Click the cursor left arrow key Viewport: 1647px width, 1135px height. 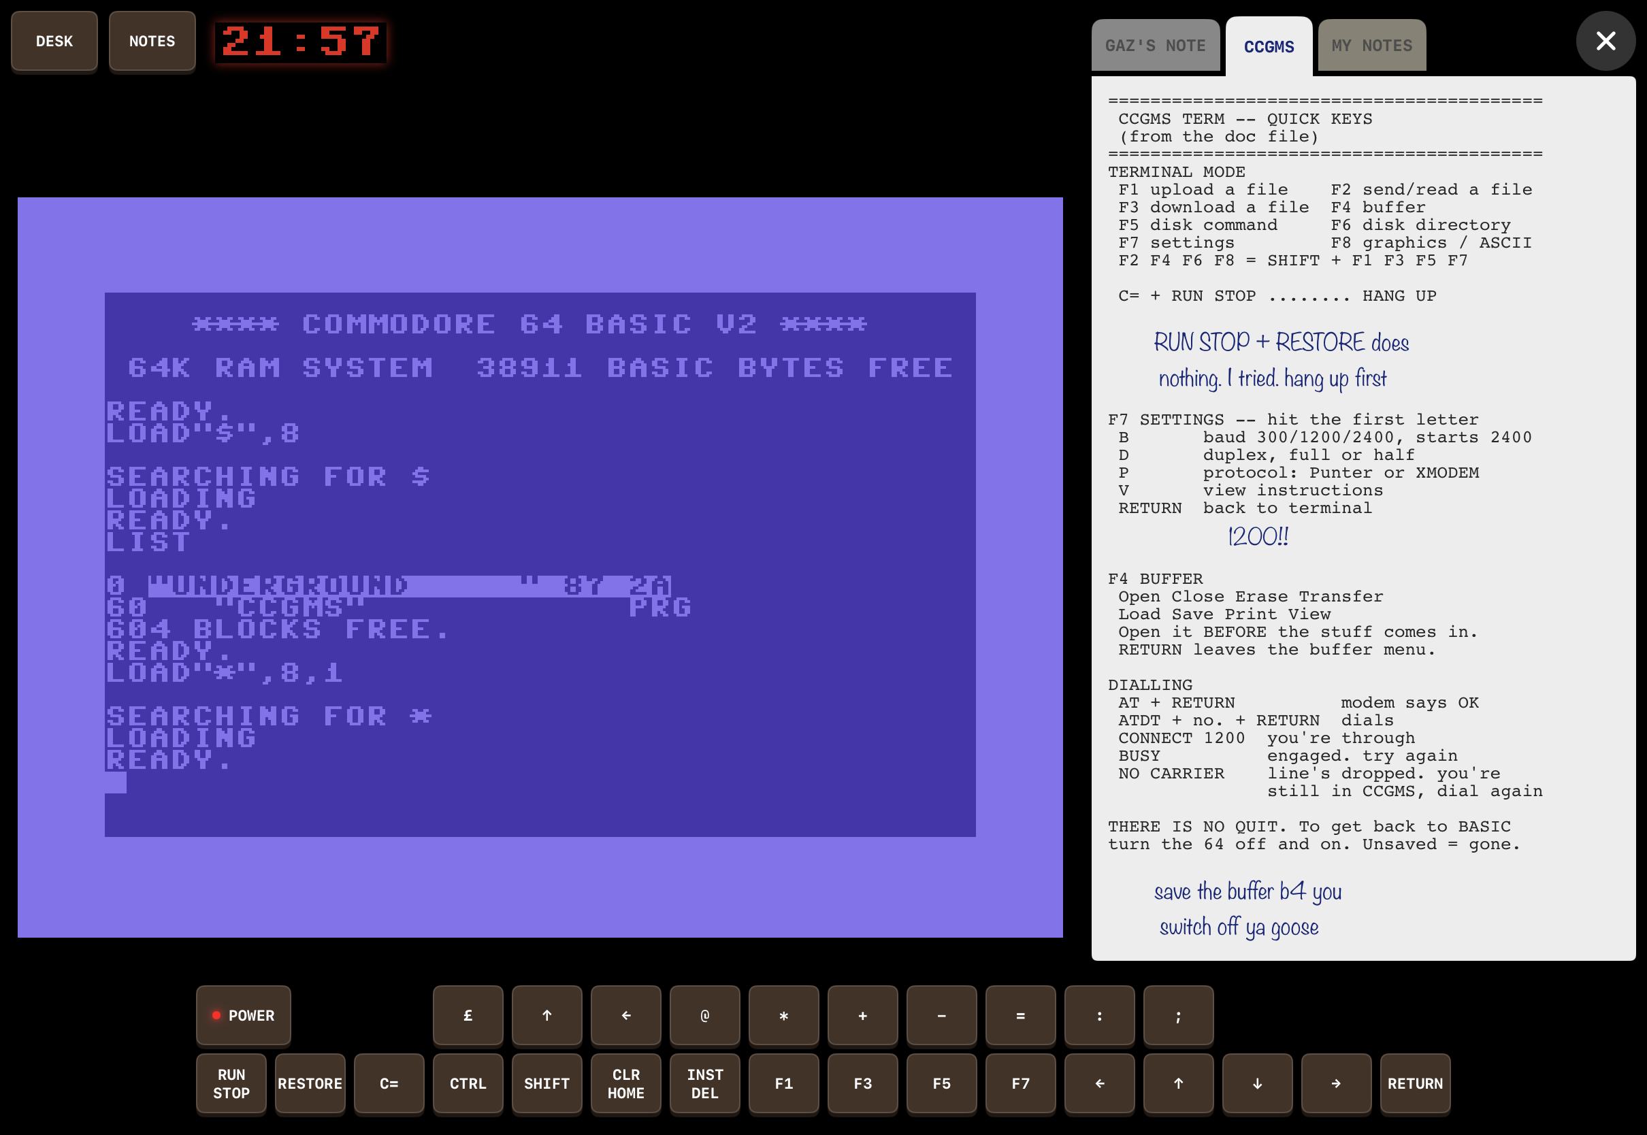click(x=1099, y=1084)
